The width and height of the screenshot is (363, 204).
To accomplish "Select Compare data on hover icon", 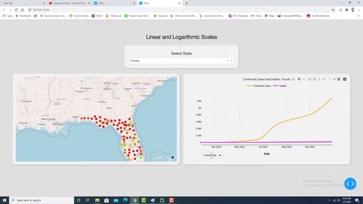I will pos(339,79).
